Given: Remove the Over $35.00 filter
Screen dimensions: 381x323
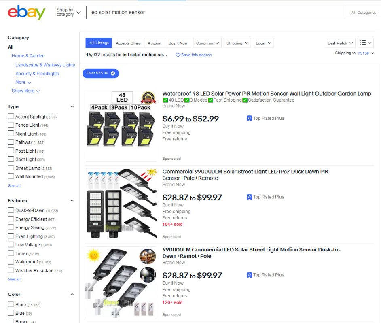Looking at the screenshot, I should pos(113,73).
